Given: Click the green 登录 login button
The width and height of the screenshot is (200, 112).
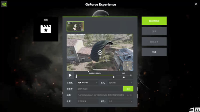Looking at the screenshot, I should pyautogui.click(x=128, y=89).
